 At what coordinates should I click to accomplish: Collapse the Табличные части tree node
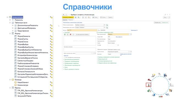point(10,23)
